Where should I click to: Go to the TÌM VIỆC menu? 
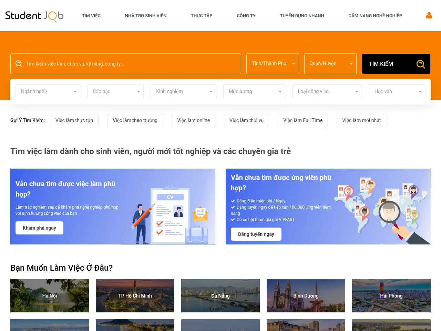point(91,16)
